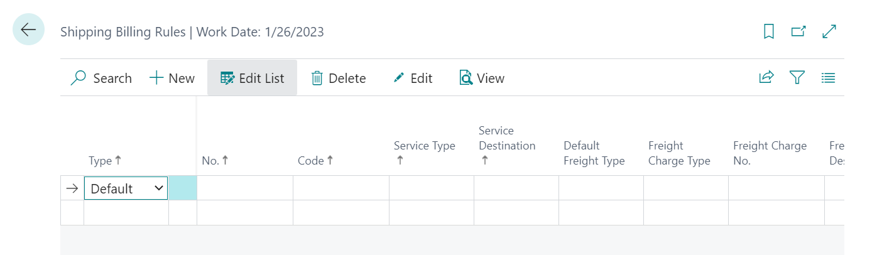Image resolution: width=877 pixels, height=255 pixels.
Task: Click the Search magnifier button
Action: tap(101, 79)
